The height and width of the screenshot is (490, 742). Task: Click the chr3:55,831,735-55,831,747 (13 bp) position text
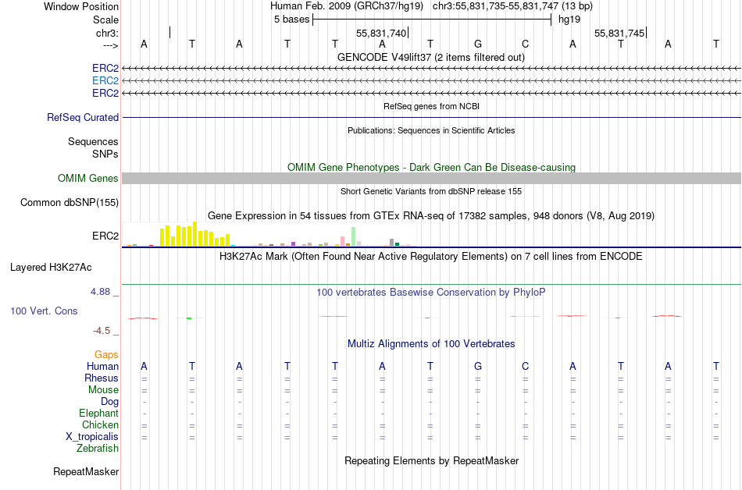point(512,6)
